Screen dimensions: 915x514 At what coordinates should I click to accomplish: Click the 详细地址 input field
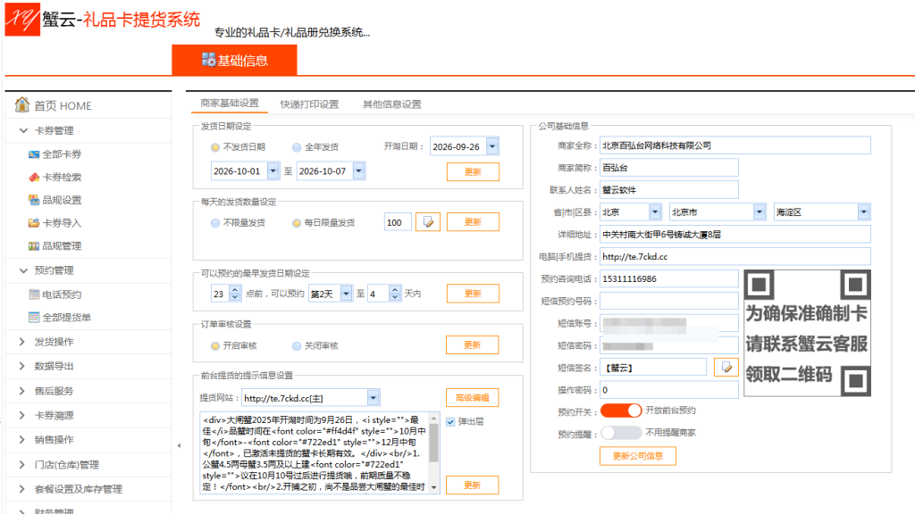pyautogui.click(x=735, y=235)
